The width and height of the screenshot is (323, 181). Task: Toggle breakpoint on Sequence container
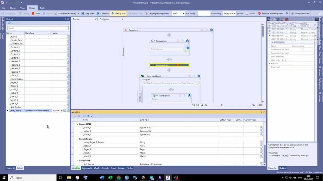(202, 30)
